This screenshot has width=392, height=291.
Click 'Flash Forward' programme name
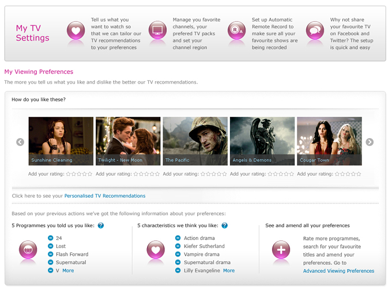(x=72, y=254)
